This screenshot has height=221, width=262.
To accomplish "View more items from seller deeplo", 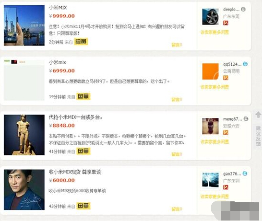I will click(214, 32).
